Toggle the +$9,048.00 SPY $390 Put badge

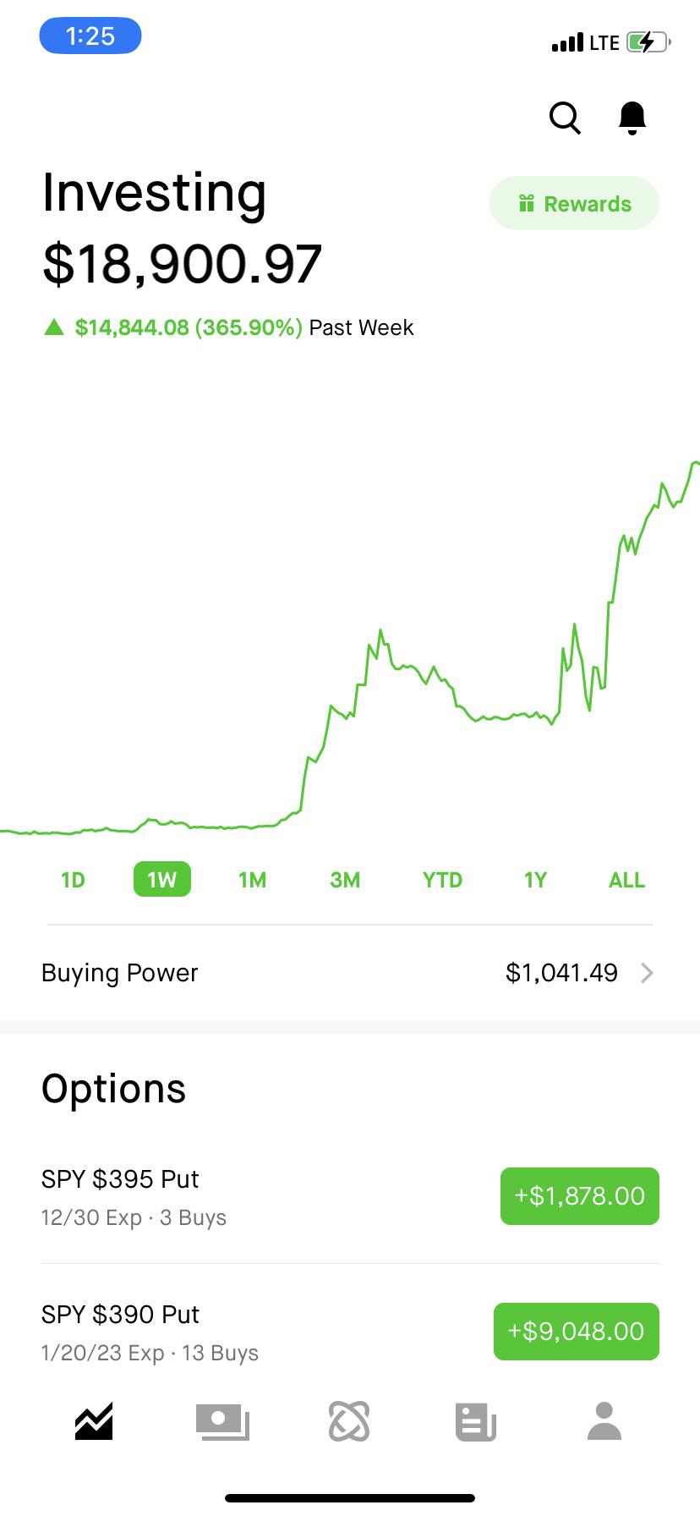576,1332
